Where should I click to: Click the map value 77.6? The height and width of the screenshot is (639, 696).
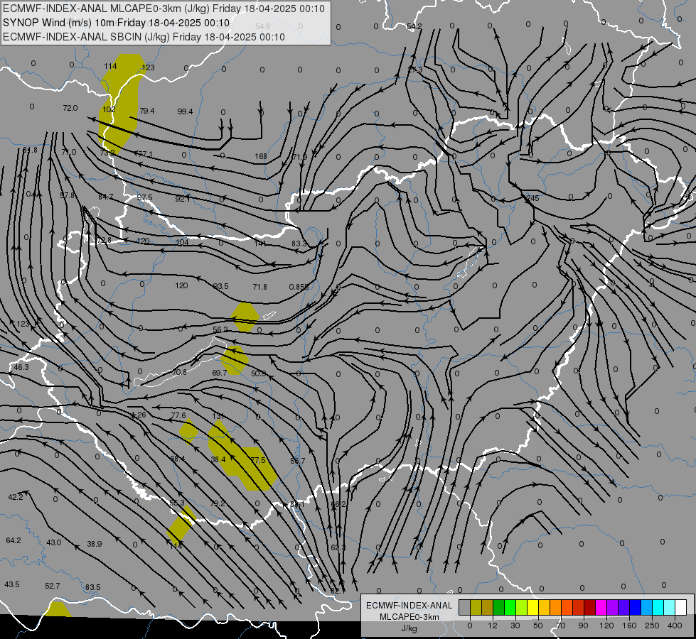(178, 415)
